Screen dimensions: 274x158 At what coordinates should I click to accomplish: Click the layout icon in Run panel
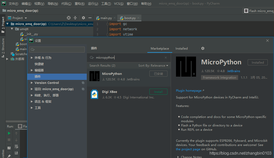tap(9, 148)
